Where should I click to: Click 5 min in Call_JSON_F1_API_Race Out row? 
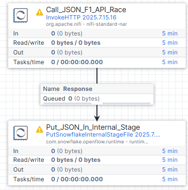click(x=170, y=52)
